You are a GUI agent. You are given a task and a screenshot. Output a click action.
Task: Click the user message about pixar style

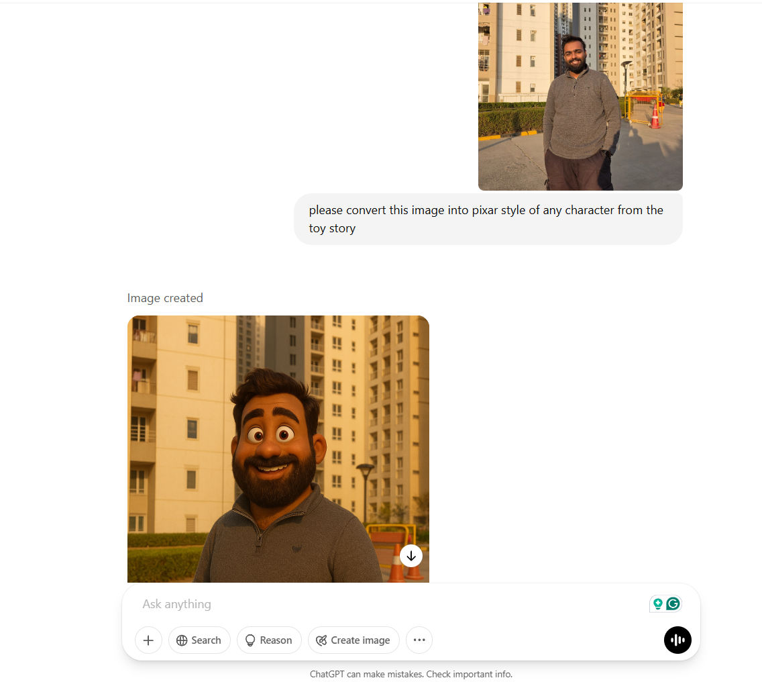pyautogui.click(x=488, y=219)
